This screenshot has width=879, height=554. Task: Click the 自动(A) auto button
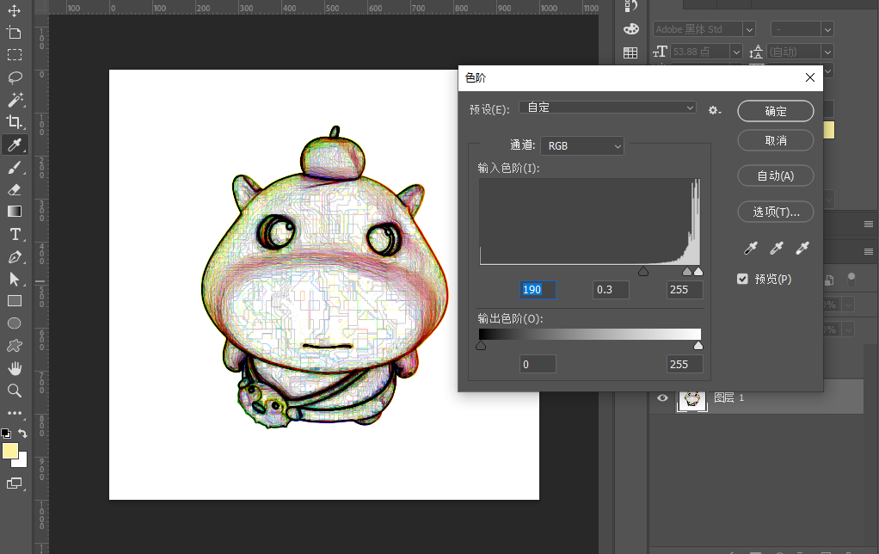coord(775,176)
